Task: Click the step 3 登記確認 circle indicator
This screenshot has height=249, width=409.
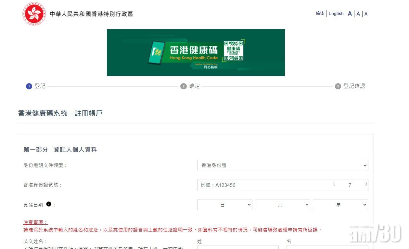Action: tap(338, 86)
